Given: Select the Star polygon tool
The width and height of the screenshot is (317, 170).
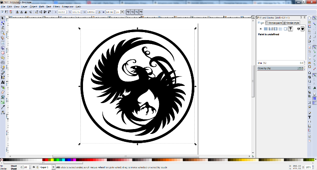Looking at the screenshot, I should click(3, 58).
